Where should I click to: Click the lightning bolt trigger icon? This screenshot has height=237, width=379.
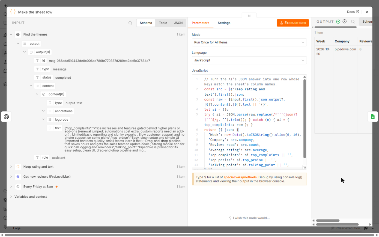[56, 187]
